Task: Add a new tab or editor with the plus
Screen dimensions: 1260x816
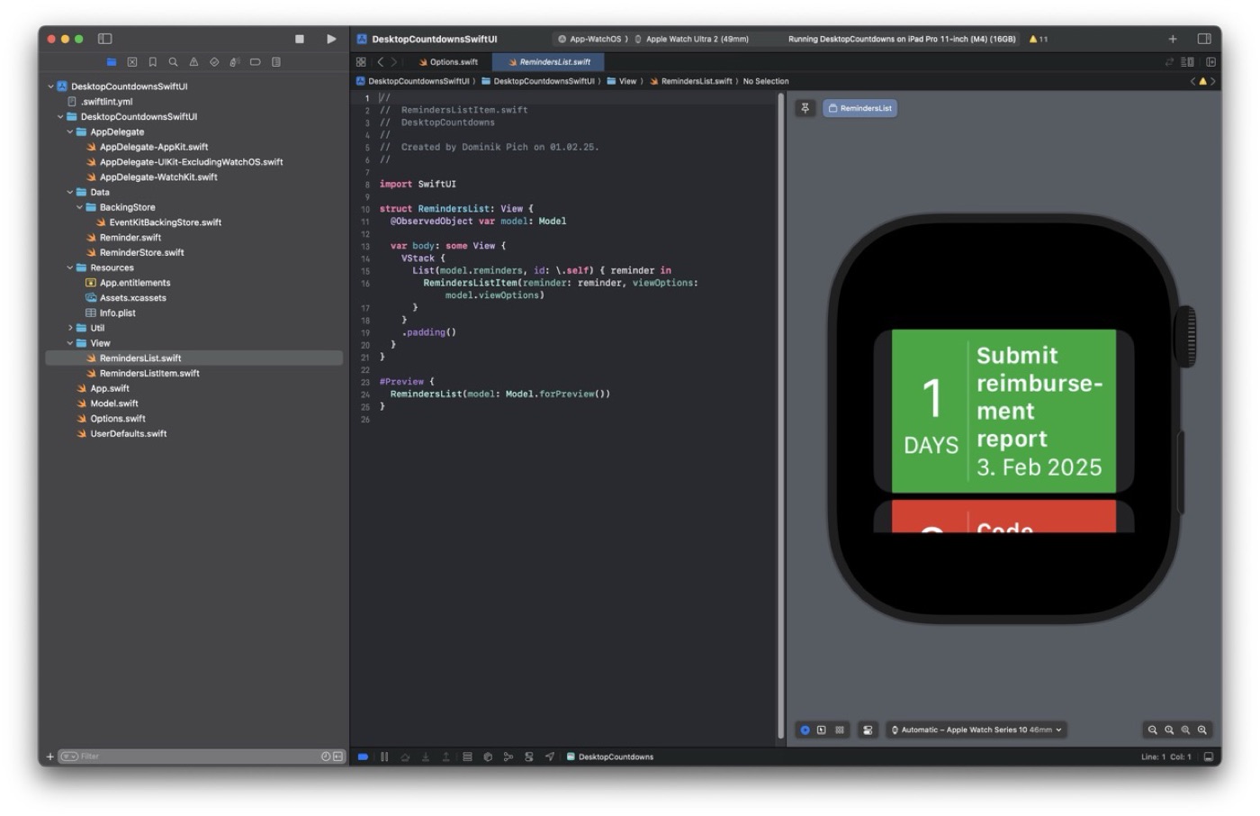Action: (1173, 39)
